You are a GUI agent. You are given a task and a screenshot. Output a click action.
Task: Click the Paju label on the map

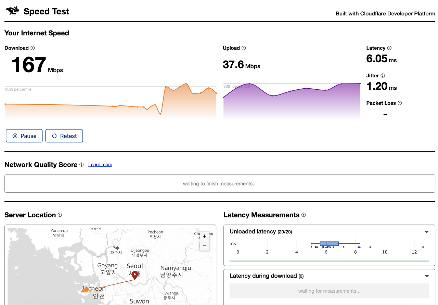[116, 250]
